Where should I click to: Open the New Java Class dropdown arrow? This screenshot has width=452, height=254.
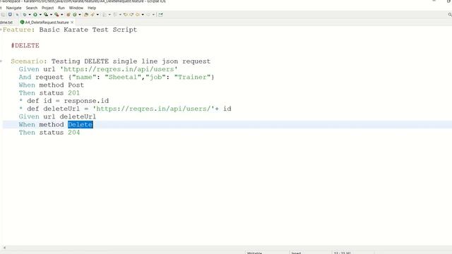[80, 14]
